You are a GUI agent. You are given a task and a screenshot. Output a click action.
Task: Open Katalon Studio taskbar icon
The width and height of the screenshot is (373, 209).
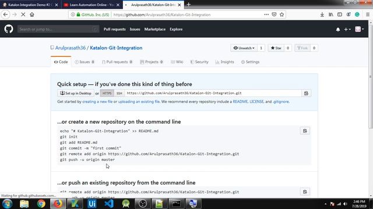coord(75,204)
